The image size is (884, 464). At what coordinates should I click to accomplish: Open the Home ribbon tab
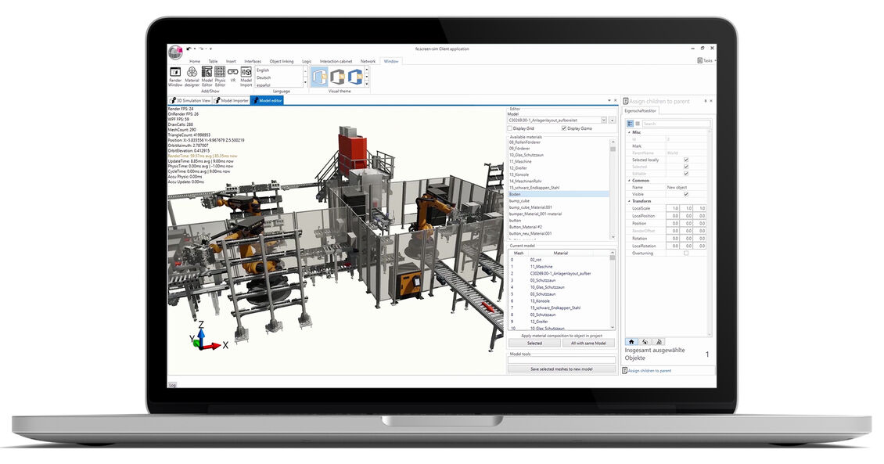[195, 61]
